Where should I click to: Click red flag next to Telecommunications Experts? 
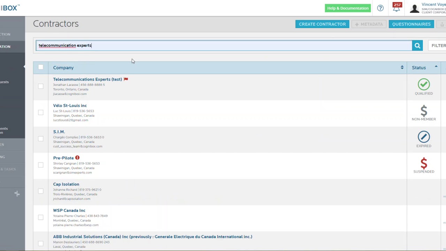pos(126,79)
